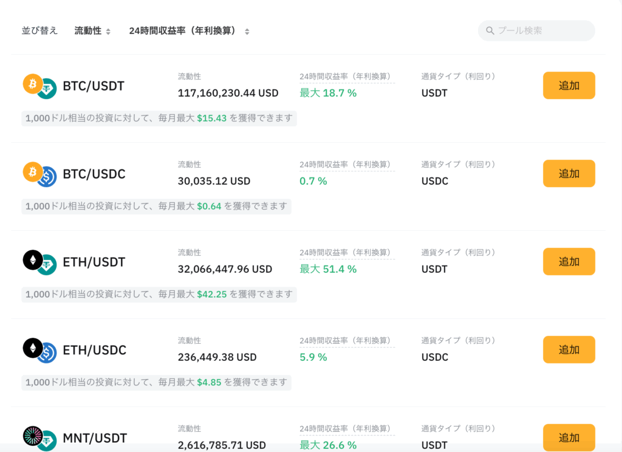The image size is (622, 452).
Task: Click the 0.7 % yield value
Action: pyautogui.click(x=313, y=182)
